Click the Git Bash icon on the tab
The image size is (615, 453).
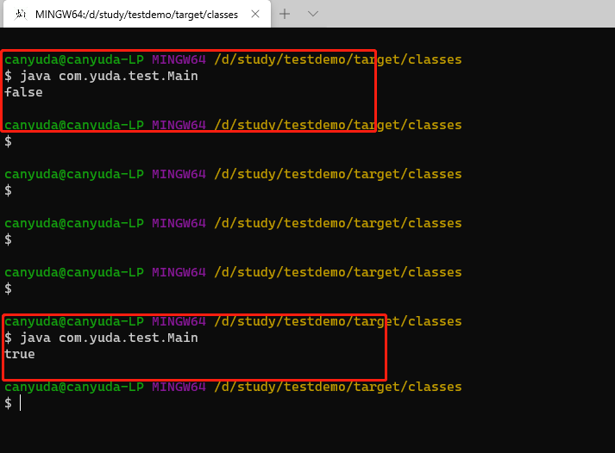pos(21,15)
